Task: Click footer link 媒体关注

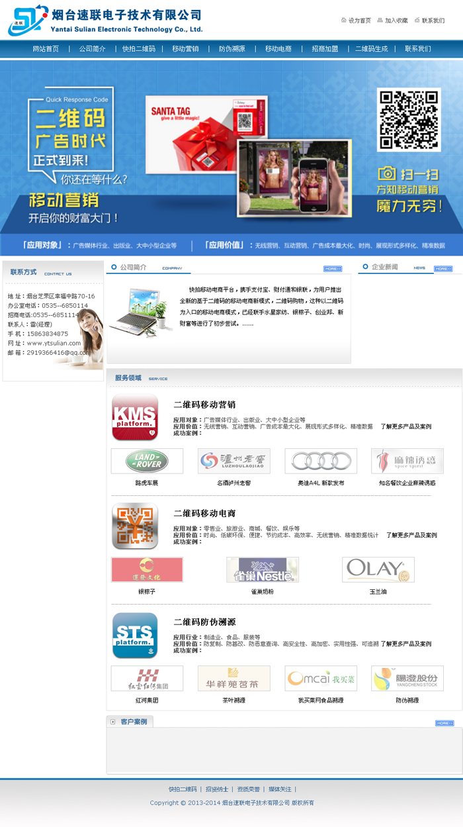Action: click(x=280, y=789)
